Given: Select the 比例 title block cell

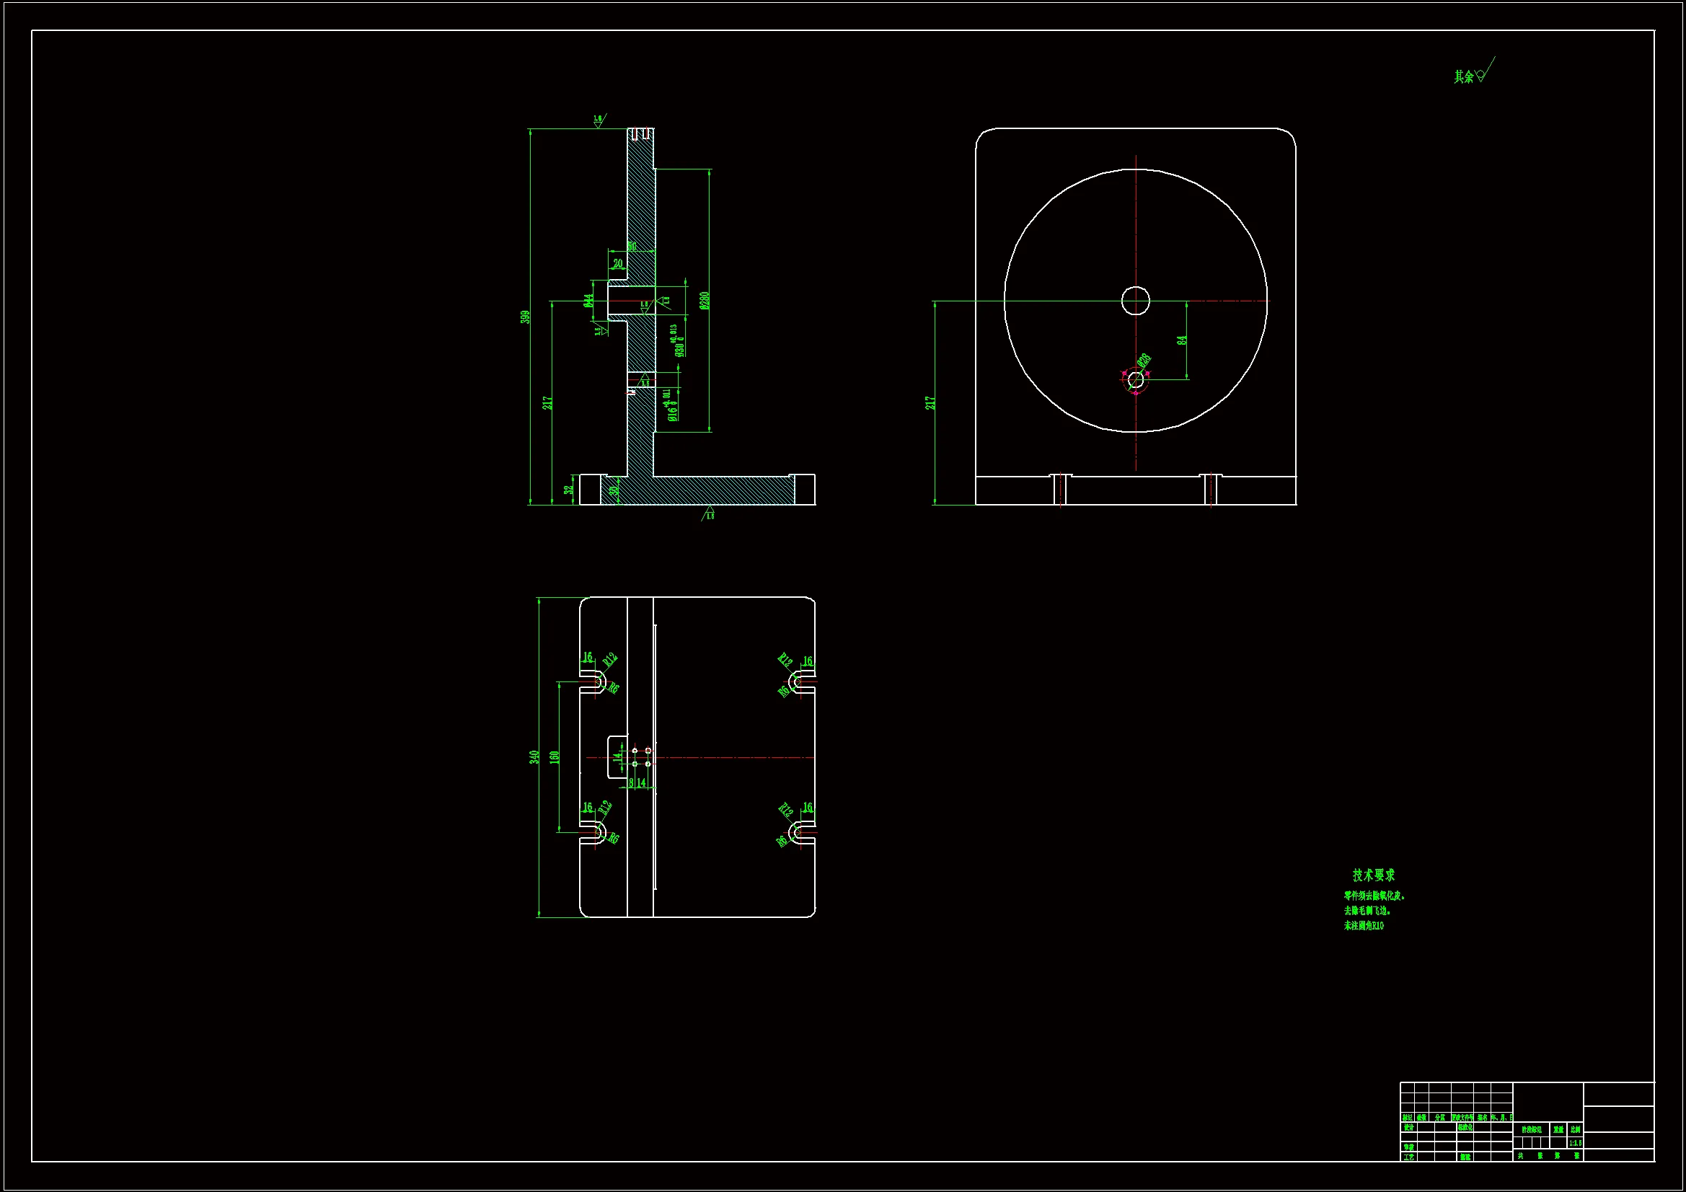Looking at the screenshot, I should 1575,1129.
